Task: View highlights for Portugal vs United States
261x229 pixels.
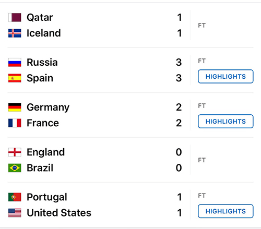Action: point(226,211)
